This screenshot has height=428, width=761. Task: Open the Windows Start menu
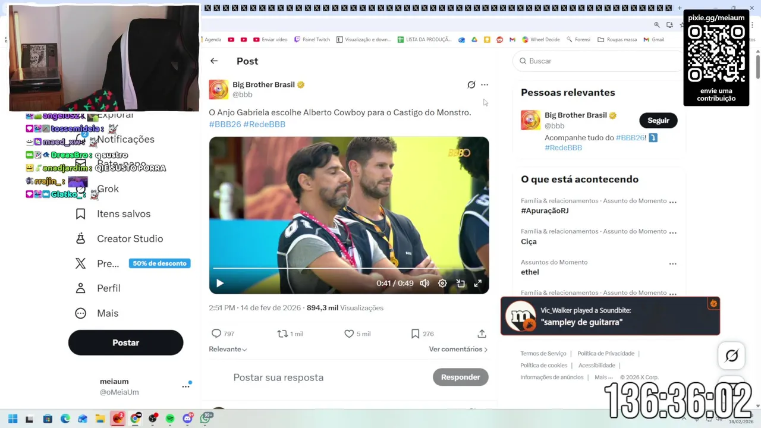point(12,418)
